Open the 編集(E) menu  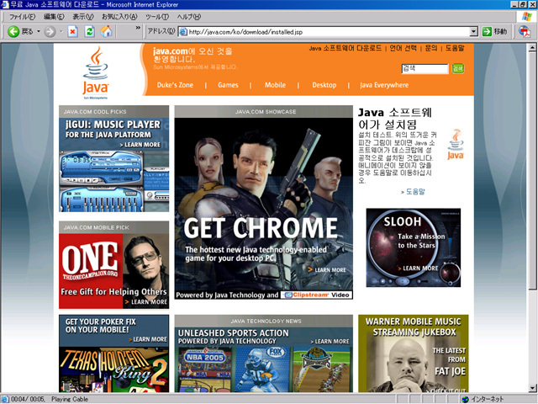tap(54, 17)
